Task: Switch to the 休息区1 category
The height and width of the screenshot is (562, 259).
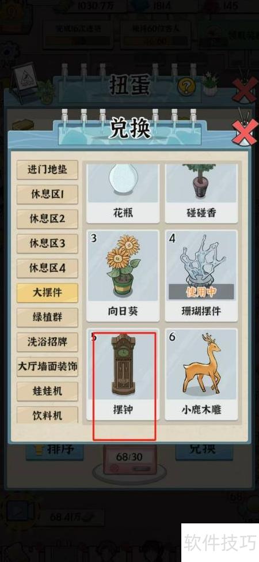Action: coord(47,194)
